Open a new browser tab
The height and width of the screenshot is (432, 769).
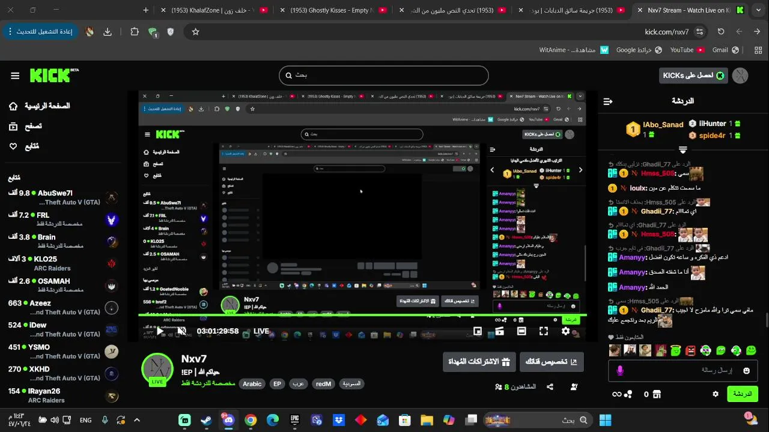tap(145, 10)
